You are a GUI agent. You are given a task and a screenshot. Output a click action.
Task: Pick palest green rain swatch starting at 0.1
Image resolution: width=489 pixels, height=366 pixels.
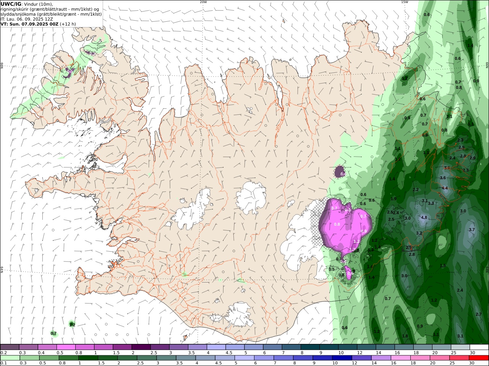10,358
